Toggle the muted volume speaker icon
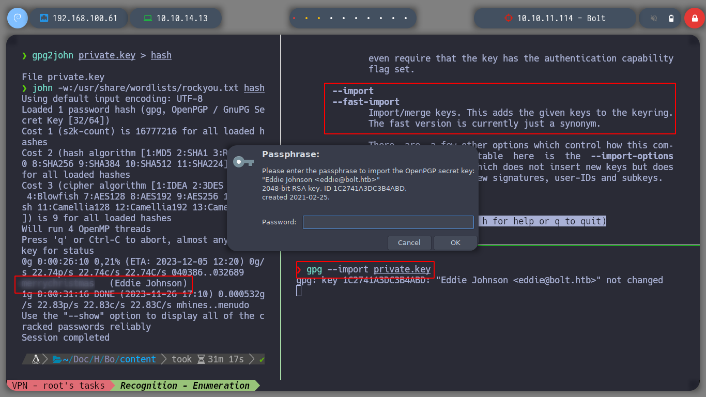 pyautogui.click(x=654, y=18)
